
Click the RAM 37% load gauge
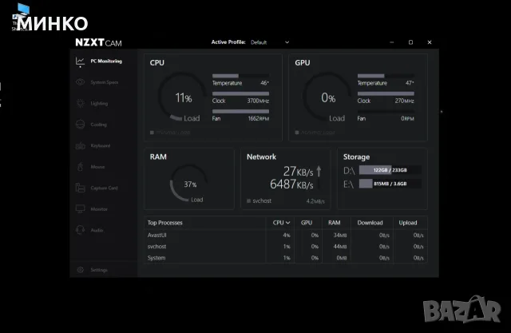(190, 184)
